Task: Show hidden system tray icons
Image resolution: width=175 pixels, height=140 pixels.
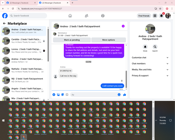Action: (156, 120)
